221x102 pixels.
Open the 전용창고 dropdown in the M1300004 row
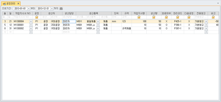click(206, 22)
